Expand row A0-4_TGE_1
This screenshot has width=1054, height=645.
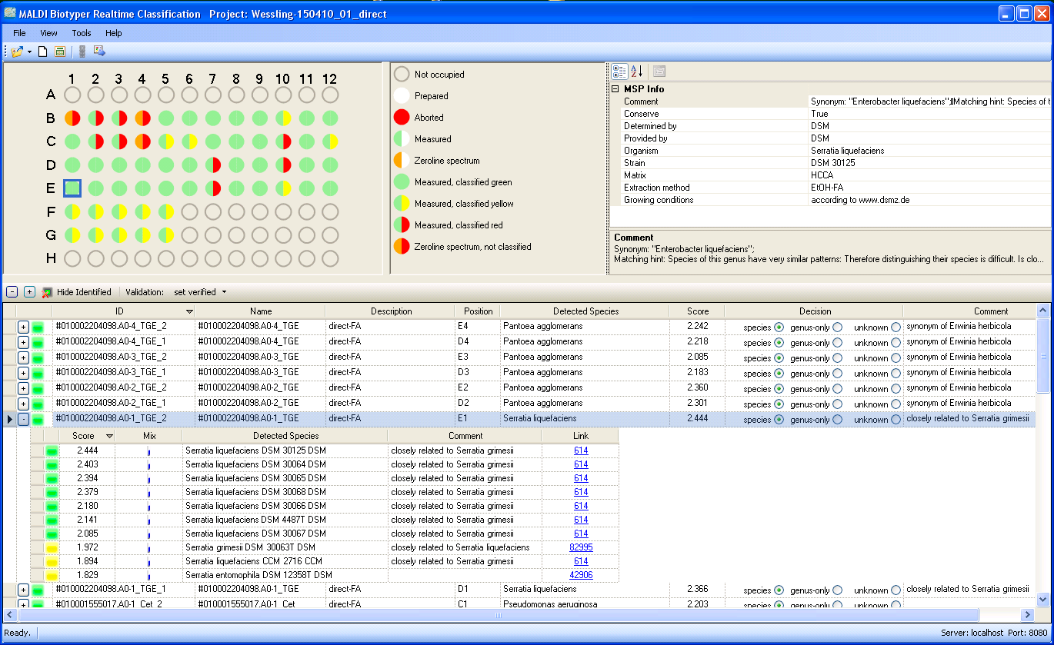(x=23, y=342)
